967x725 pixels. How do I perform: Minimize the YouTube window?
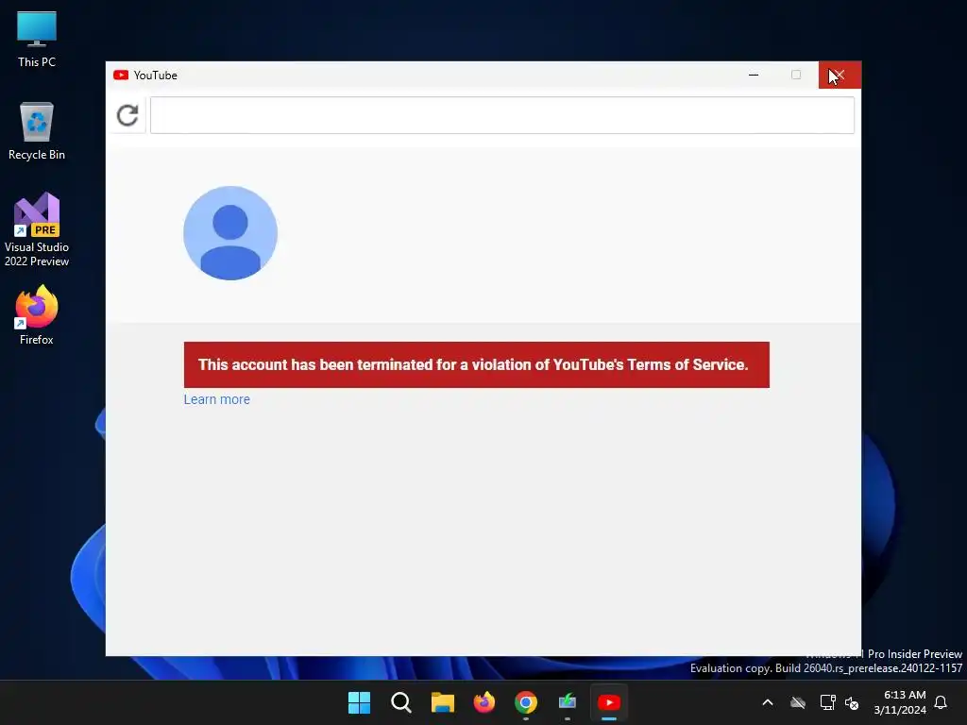click(754, 76)
